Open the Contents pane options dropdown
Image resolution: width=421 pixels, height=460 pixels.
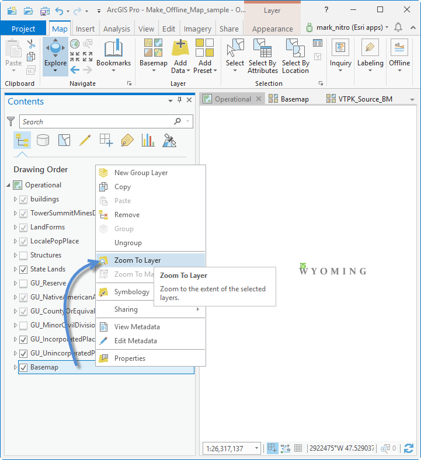coord(170,100)
